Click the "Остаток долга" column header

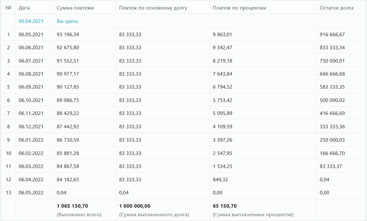click(x=336, y=8)
